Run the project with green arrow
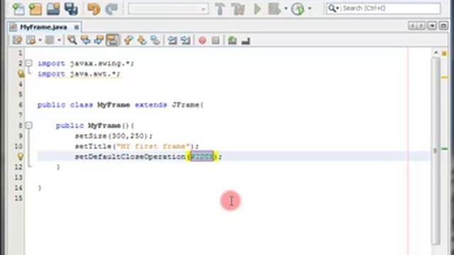 (x=257, y=9)
